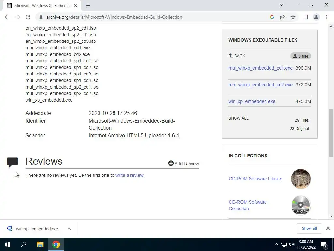Image resolution: width=334 pixels, height=251 pixels.
Task: Click the Identifier value Microsoft-Windows-Embedded-Build-Collection
Action: click(x=131, y=124)
